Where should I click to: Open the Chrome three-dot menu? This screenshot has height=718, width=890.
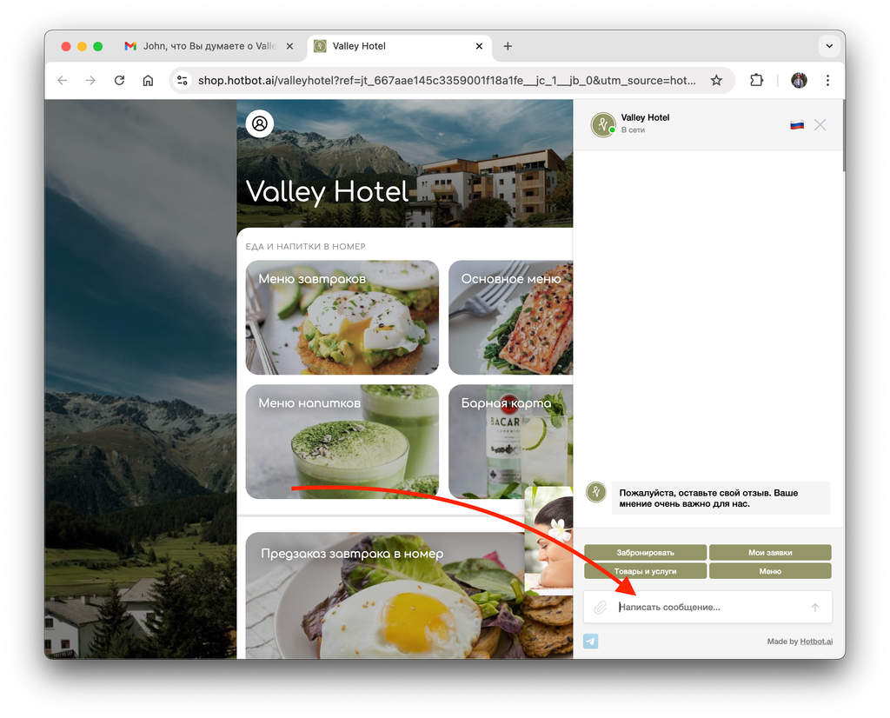click(827, 81)
